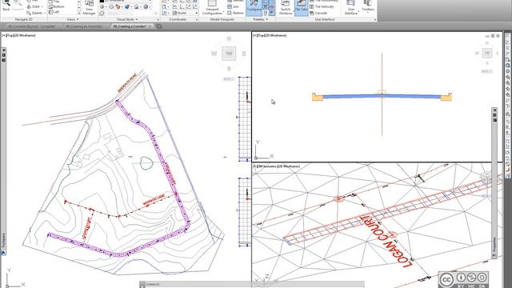The image size is (512, 288).
Task: Click Restore viewports button
Action: [235, 13]
